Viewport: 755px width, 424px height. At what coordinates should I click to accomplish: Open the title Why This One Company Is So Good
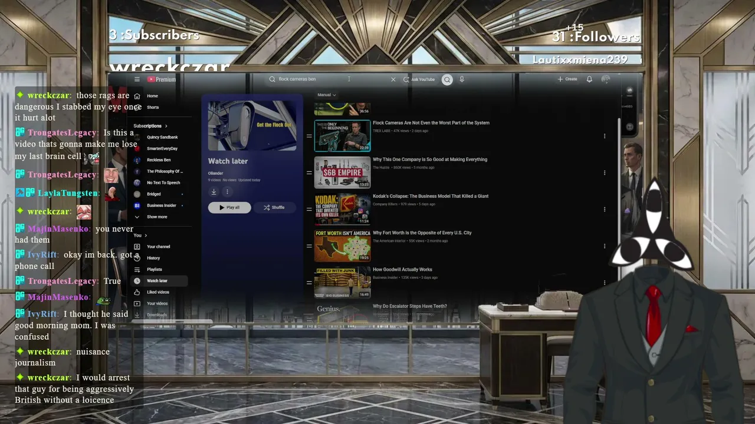430,160
